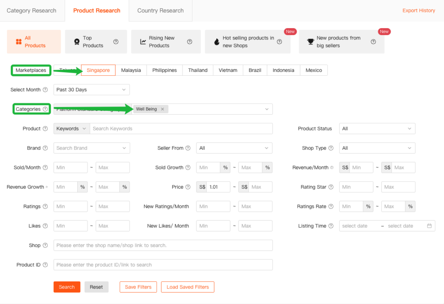Switch to the Category Research tab
Viewport: 444px width, 304px height.
pyautogui.click(x=32, y=10)
